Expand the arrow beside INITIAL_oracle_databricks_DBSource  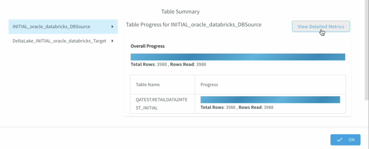[113, 27]
